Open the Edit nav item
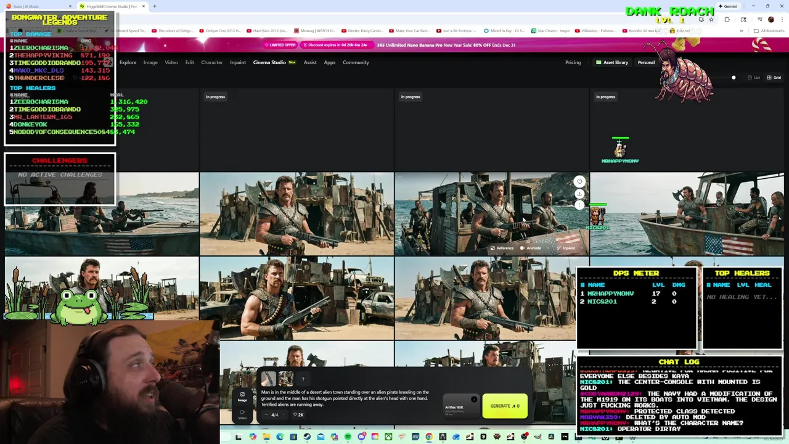 (189, 62)
